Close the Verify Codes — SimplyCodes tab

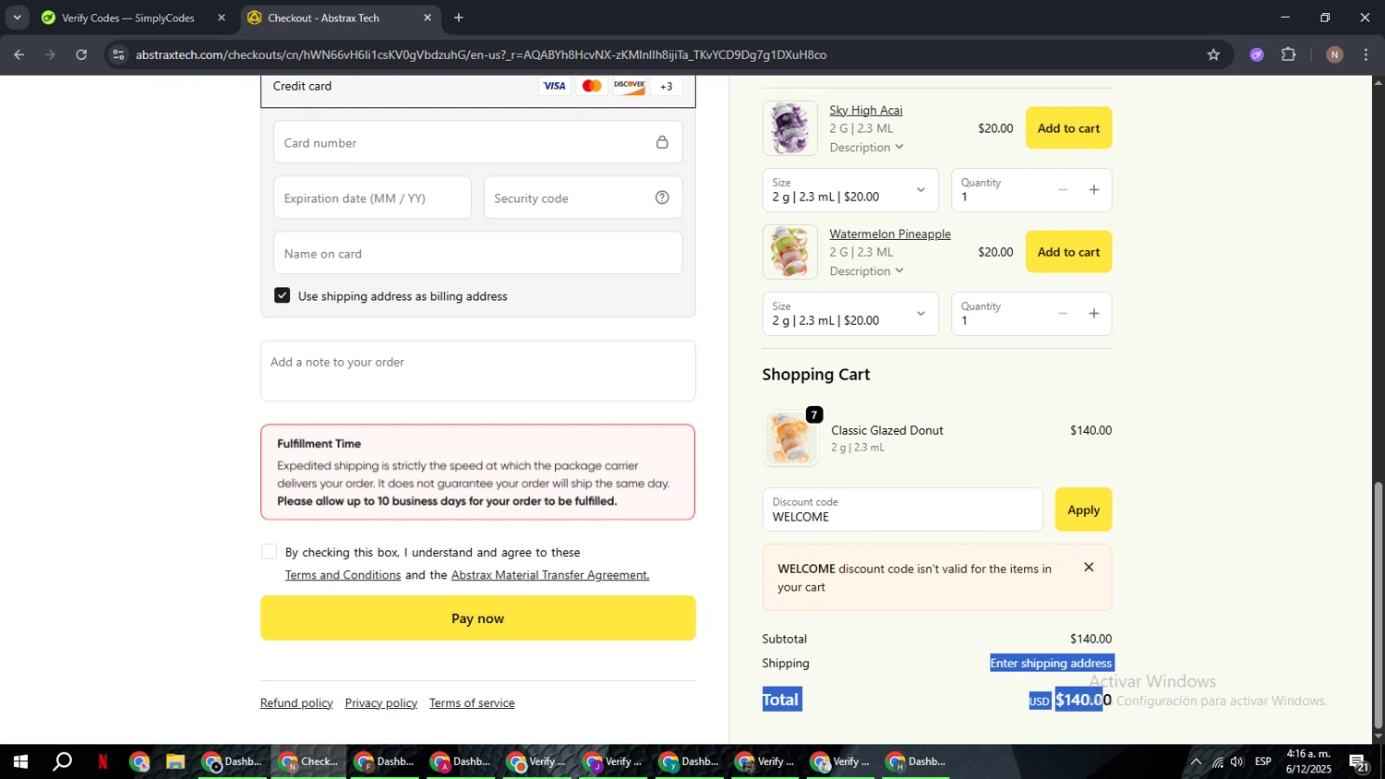click(x=222, y=18)
